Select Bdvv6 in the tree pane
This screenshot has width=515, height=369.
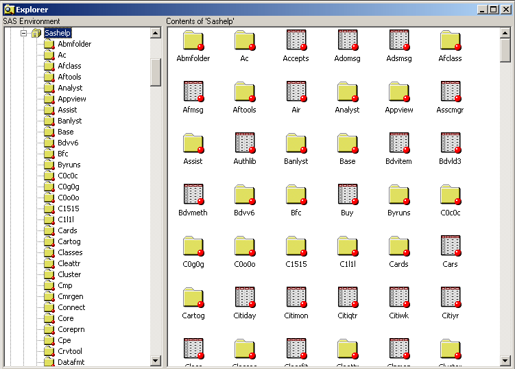pyautogui.click(x=68, y=143)
